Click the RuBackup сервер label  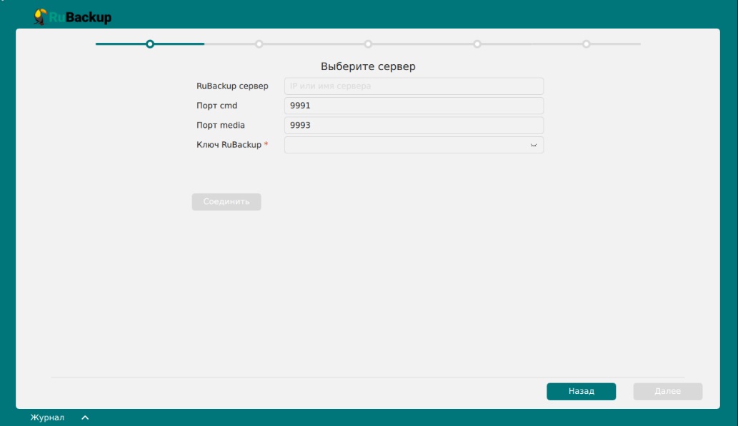[x=232, y=86]
